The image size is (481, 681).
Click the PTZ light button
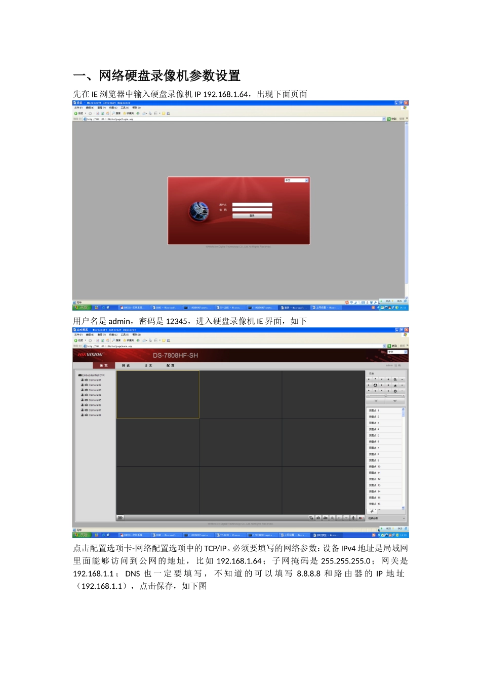[x=376, y=401]
